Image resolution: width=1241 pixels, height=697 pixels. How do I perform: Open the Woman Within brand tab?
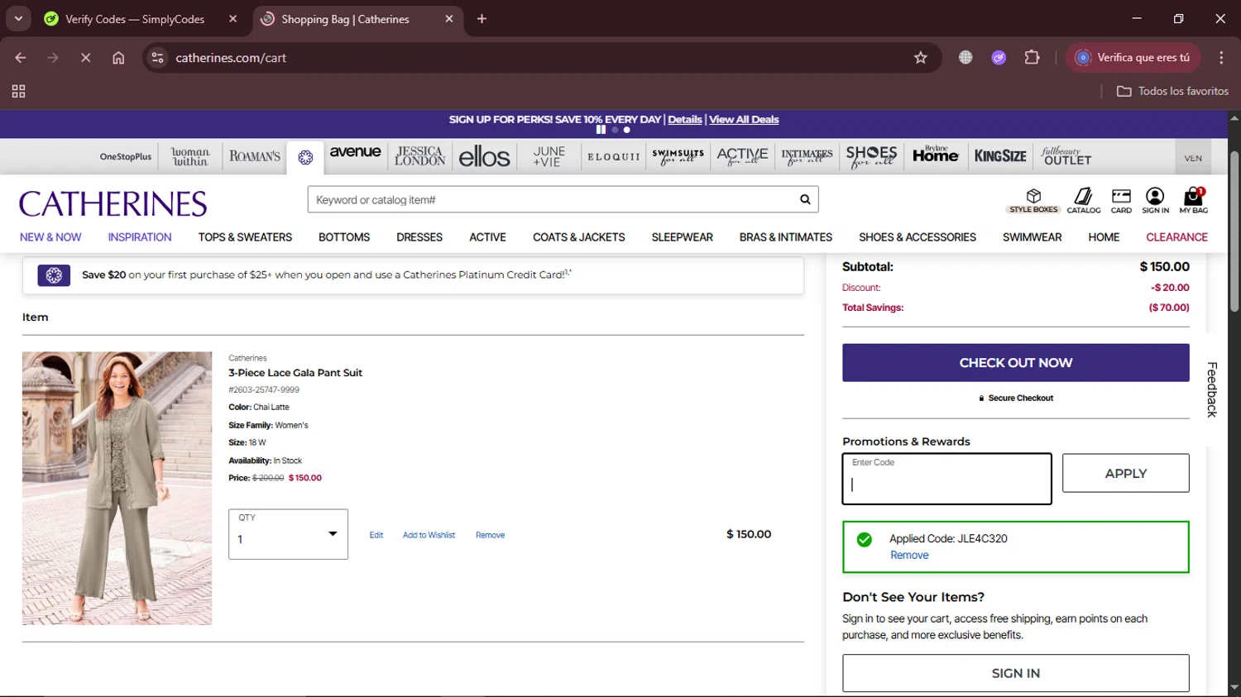coord(190,156)
